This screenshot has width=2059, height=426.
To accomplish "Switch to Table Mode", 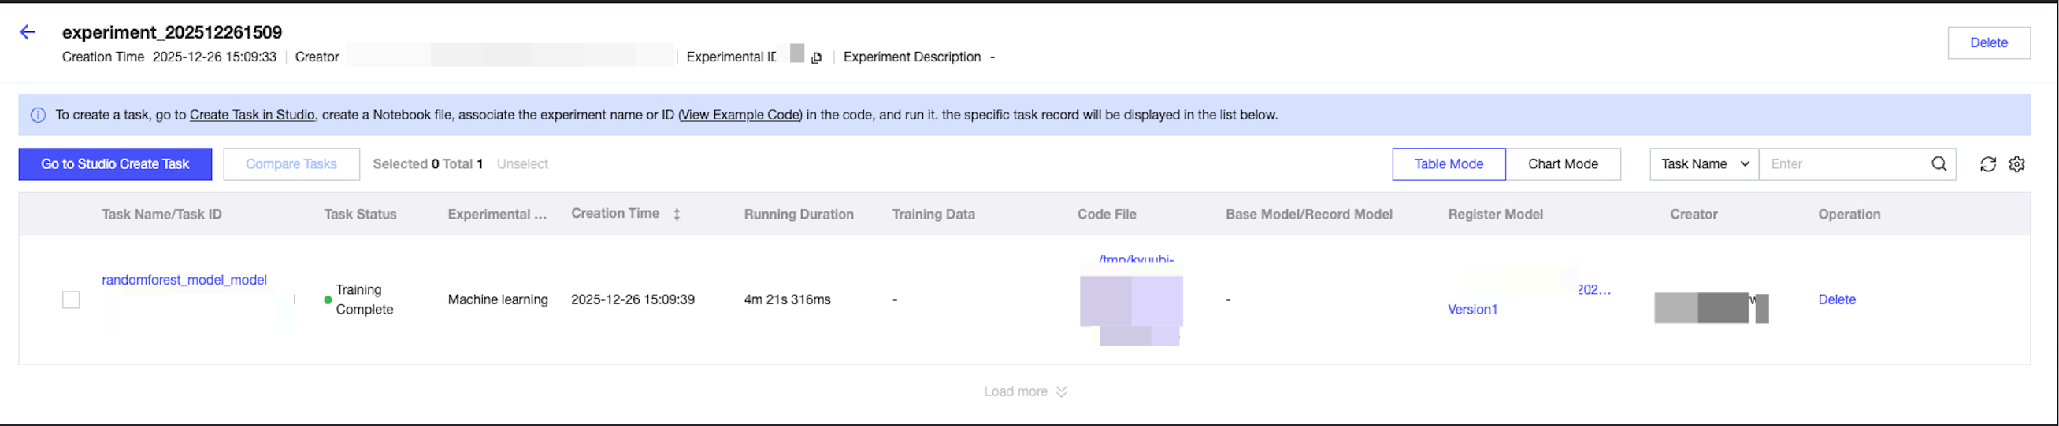I will click(1449, 164).
